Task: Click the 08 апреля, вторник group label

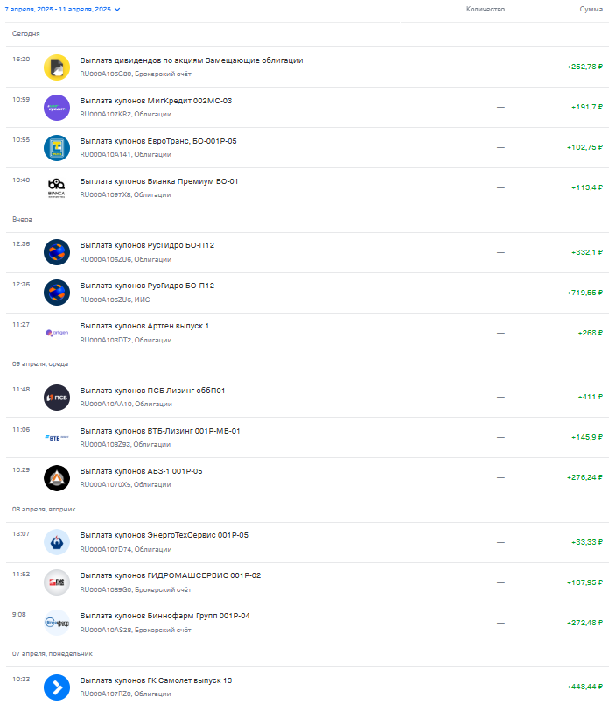Action: coord(44,510)
